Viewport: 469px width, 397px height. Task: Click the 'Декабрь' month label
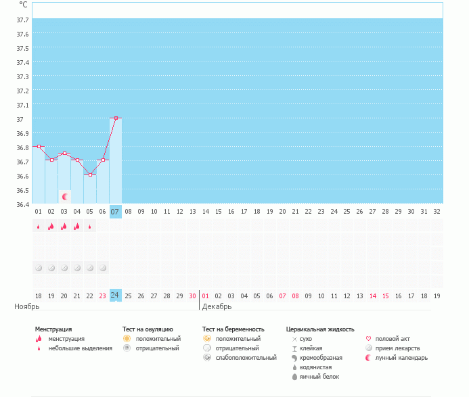tap(217, 306)
